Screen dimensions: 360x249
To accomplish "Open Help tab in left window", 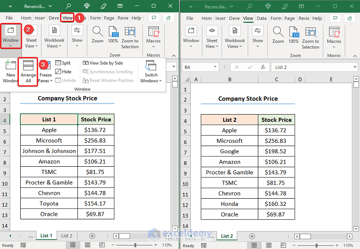I will [136, 18].
